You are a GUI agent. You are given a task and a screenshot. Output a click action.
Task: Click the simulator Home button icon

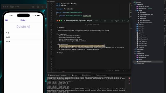pyautogui.click(x=33, y=7)
